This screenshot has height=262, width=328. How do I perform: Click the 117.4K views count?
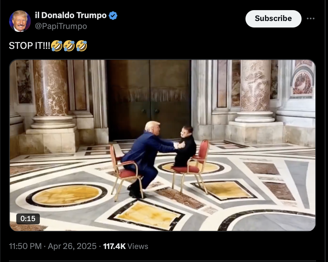coord(114,246)
